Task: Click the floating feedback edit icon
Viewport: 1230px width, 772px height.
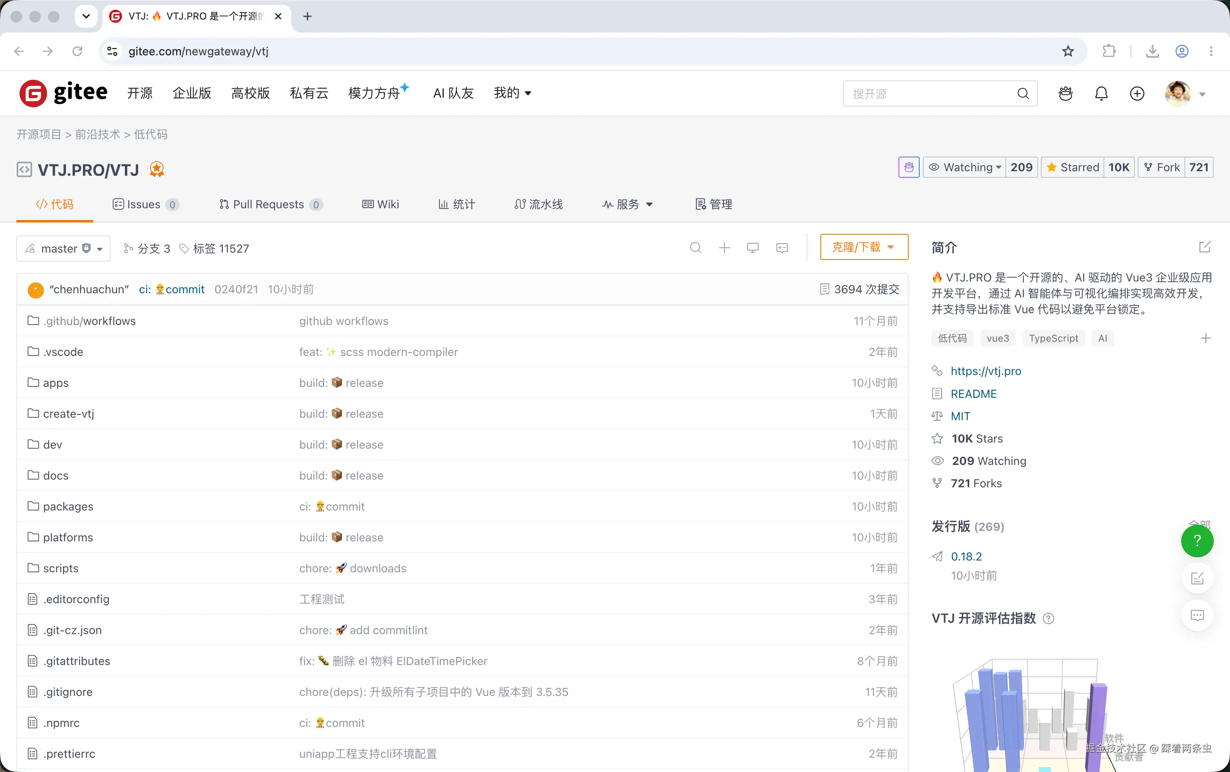Action: click(1197, 578)
